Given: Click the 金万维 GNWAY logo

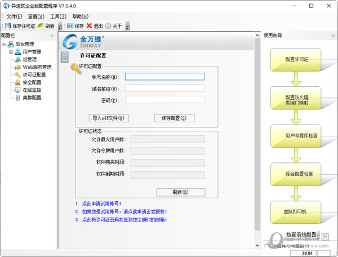Looking at the screenshot, I should click(83, 42).
